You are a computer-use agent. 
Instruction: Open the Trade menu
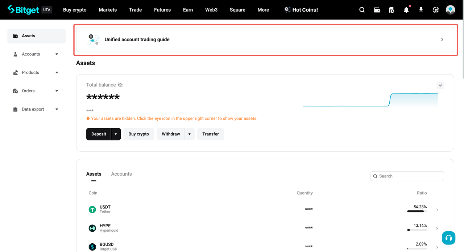[x=135, y=10]
